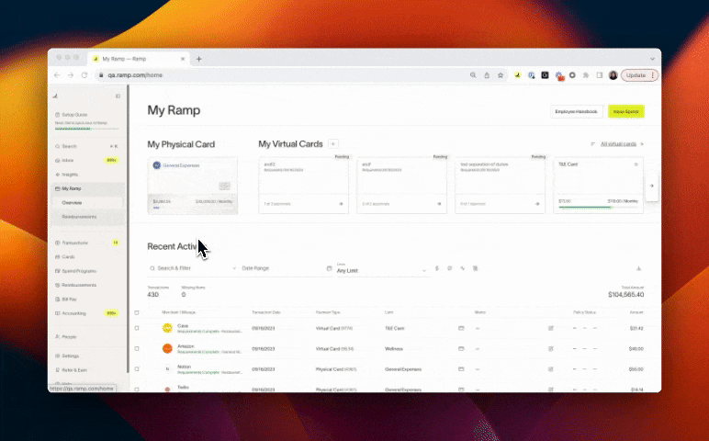Check the Amazon transaction checkbox
The height and width of the screenshot is (441, 709).
click(x=137, y=349)
